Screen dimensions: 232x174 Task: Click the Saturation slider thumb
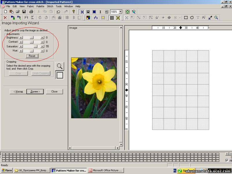pyautogui.click(x=35, y=46)
